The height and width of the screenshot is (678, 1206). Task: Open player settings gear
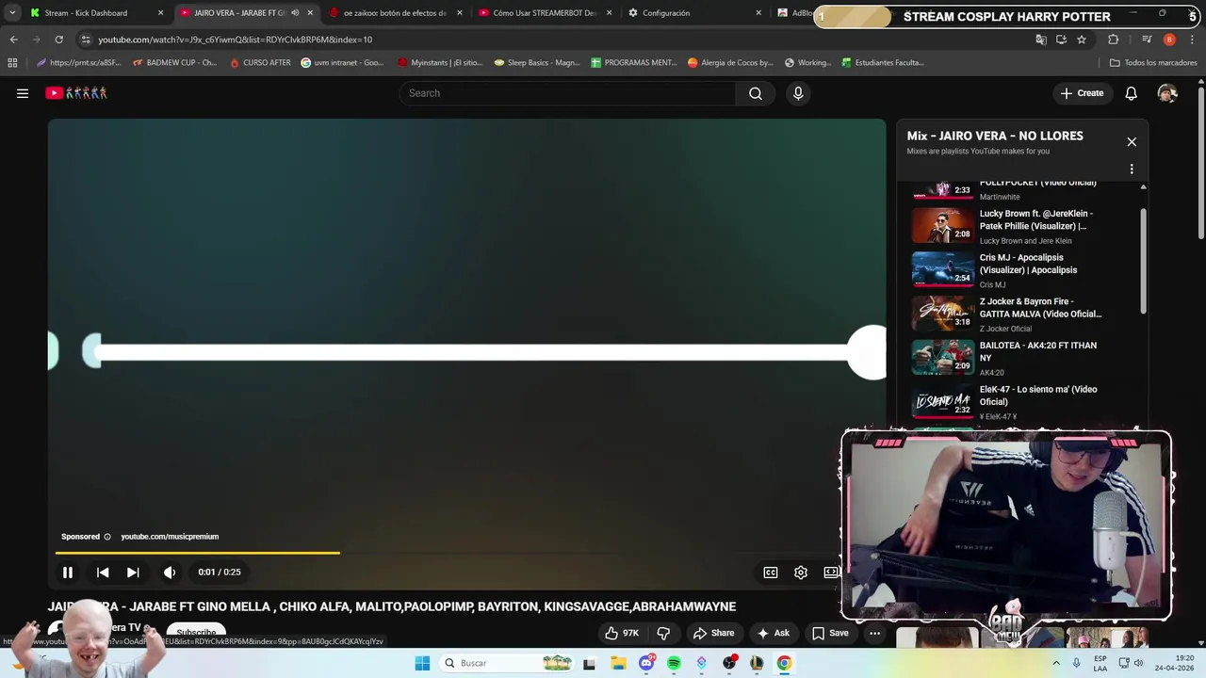point(801,572)
